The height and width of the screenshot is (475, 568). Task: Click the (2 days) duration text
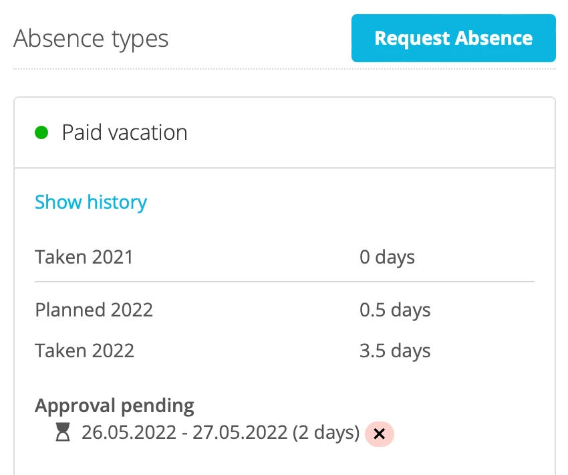pos(326,433)
